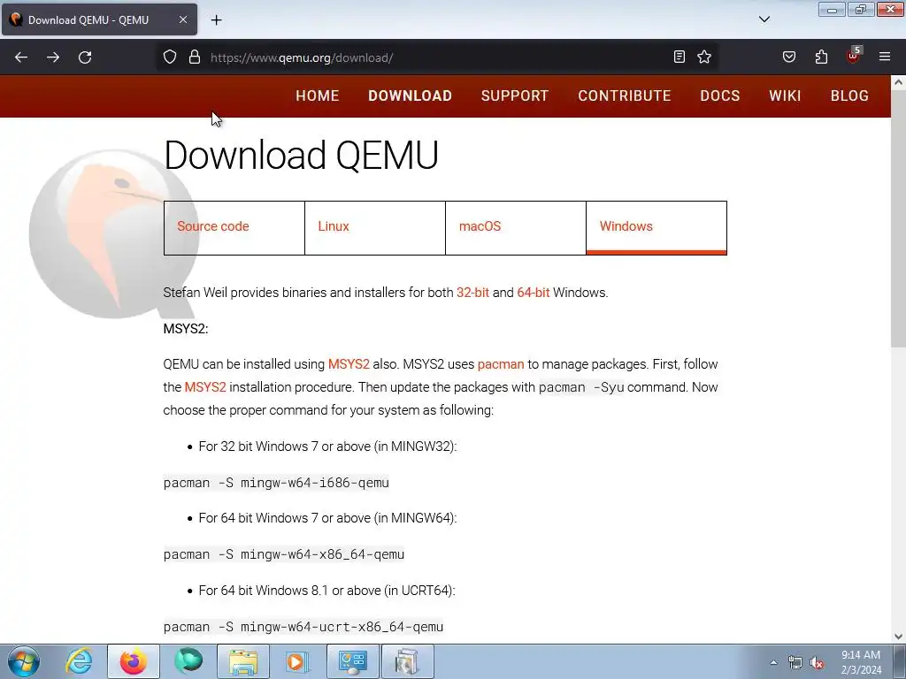Select Firefox in the taskbar

point(134,661)
